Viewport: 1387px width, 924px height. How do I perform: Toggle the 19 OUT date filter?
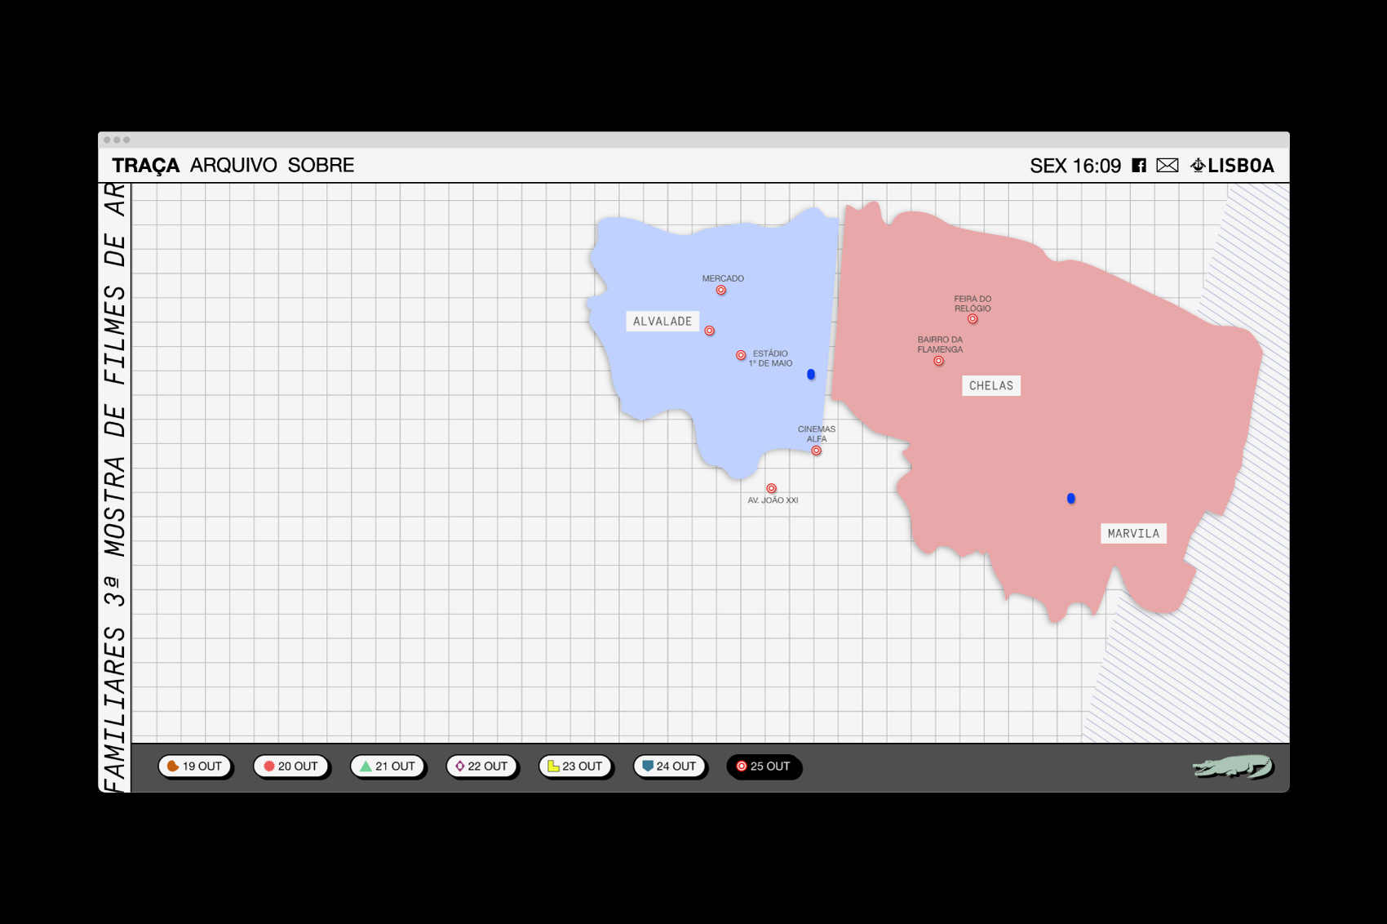pos(195,766)
